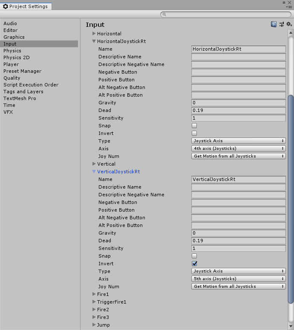294x330 pixels.
Task: Select Script Execution Order in sidebar
Action: [31, 85]
